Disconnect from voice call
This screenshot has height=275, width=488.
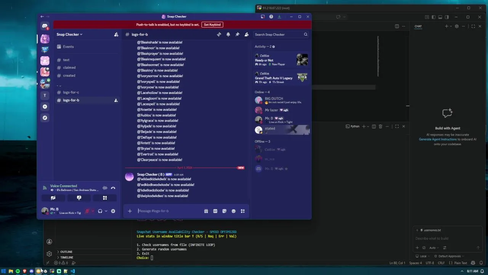coord(113,188)
